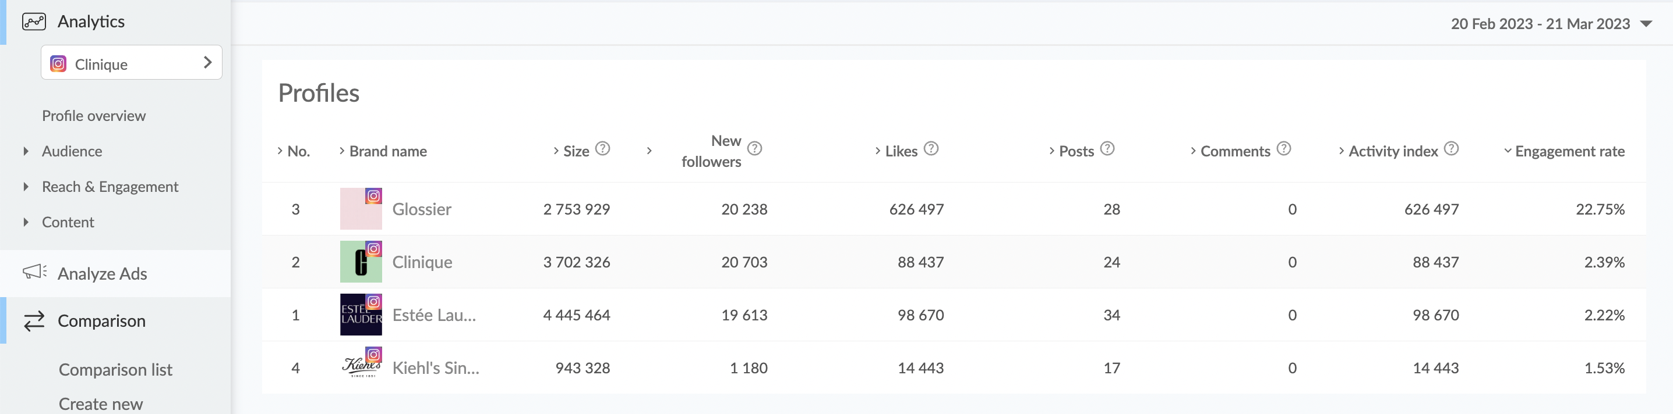Click the Analyze Ads megaphone icon
The width and height of the screenshot is (1673, 414).
point(34,272)
